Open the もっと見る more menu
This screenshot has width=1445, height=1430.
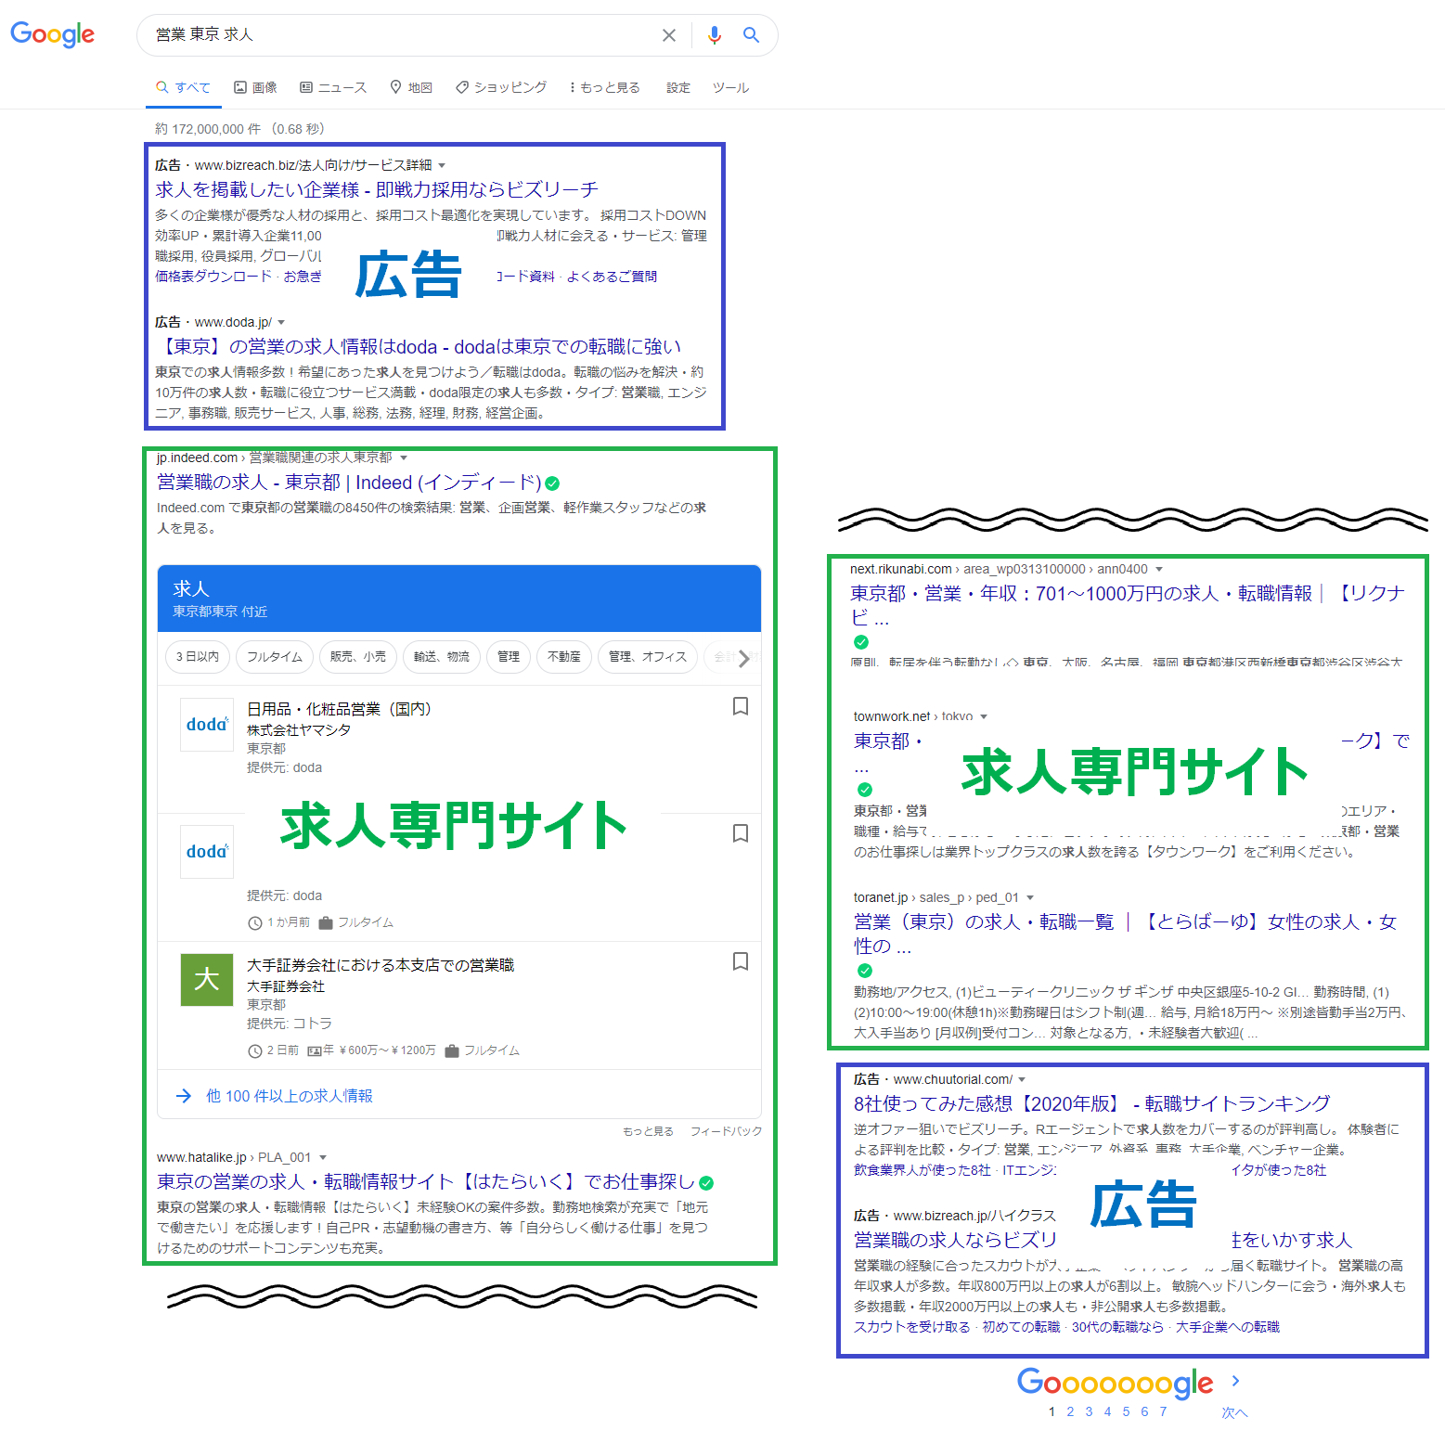[605, 87]
